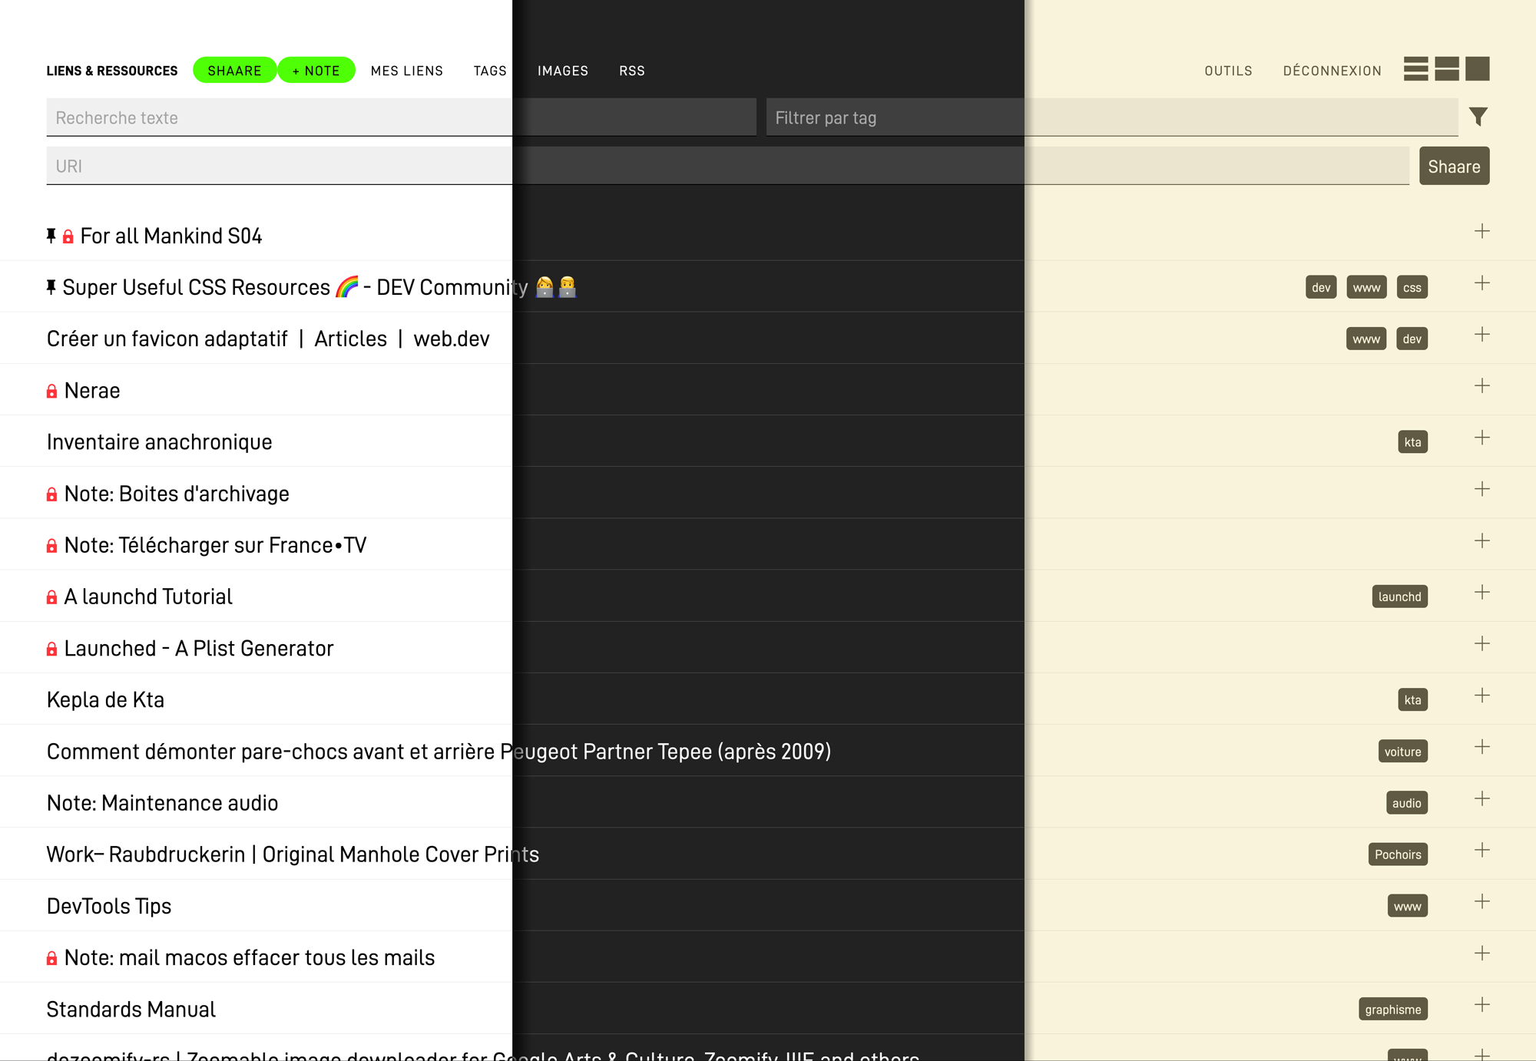The height and width of the screenshot is (1061, 1536).
Task: Click lock icon beside Nerae
Action: pos(52,392)
